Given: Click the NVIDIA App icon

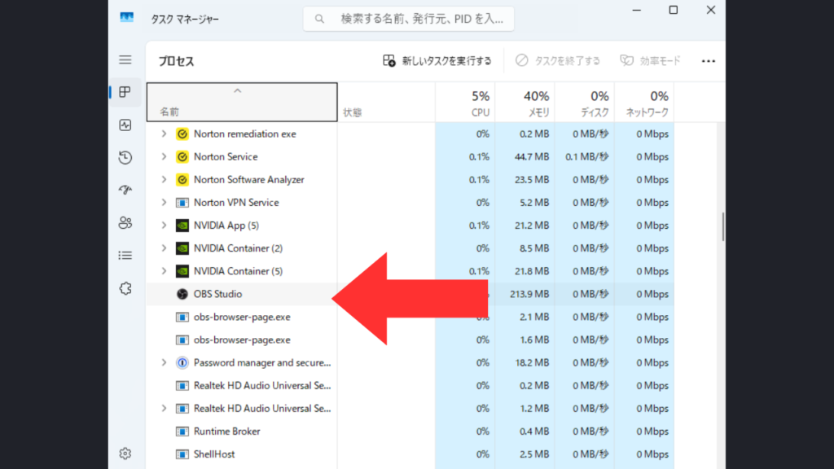Looking at the screenshot, I should 182,226.
